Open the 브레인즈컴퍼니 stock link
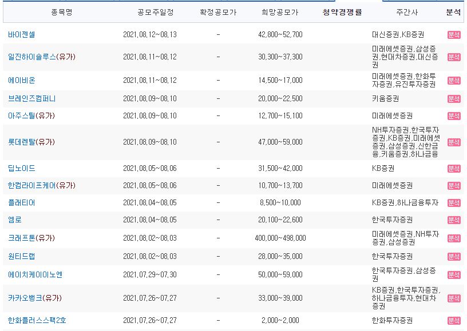 point(31,99)
